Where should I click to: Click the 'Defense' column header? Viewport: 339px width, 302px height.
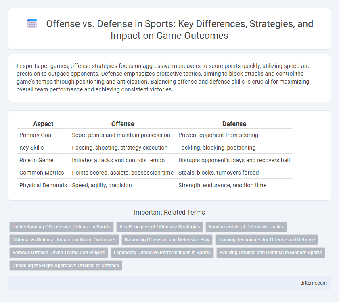click(x=234, y=124)
